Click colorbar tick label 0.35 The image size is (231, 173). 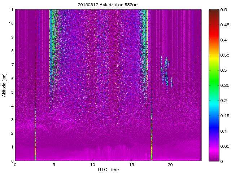[225, 55]
